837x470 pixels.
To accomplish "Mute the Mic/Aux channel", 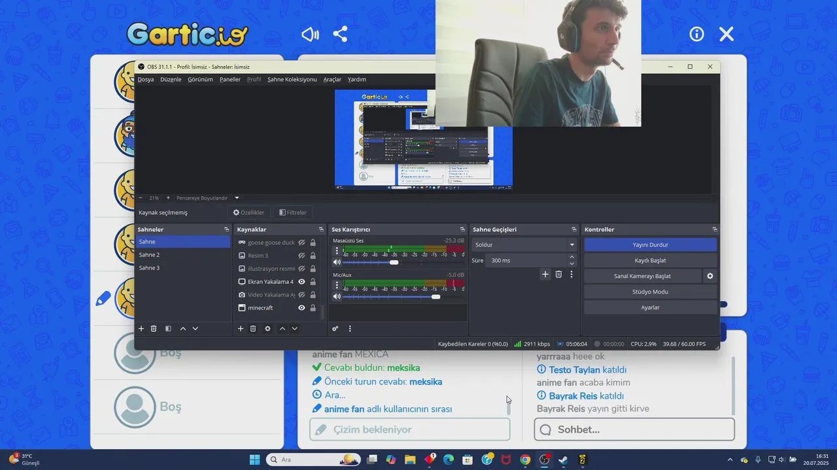I will [337, 297].
